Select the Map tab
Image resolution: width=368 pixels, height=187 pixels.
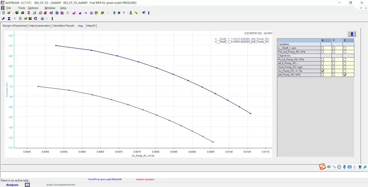pos(80,26)
